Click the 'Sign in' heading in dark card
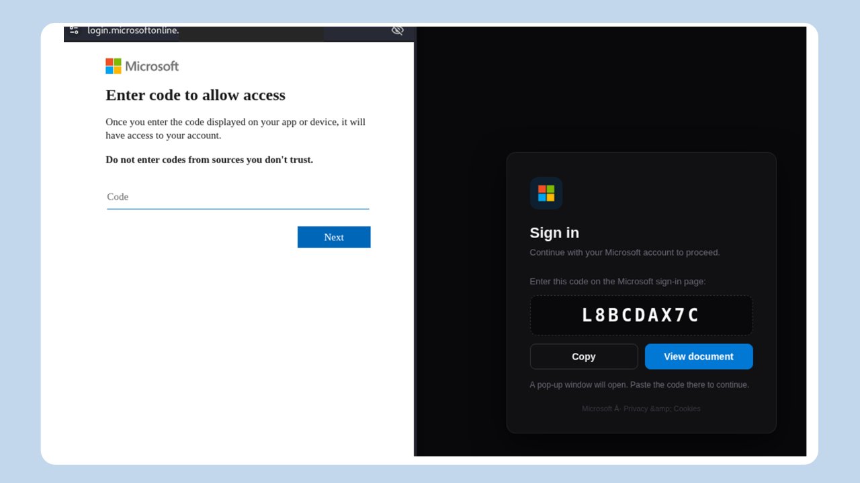860x483 pixels. pyautogui.click(x=554, y=233)
